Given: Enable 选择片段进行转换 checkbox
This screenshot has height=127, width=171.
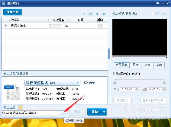Looking at the screenshot, I should pyautogui.click(x=115, y=74).
